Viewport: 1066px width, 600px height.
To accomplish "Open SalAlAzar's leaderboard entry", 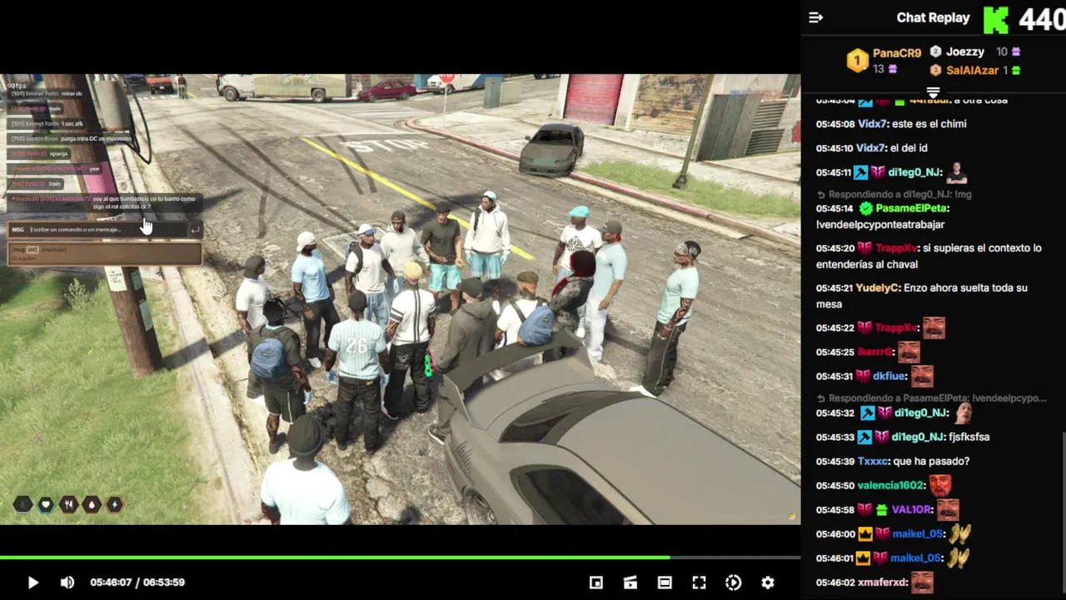I will click(x=972, y=71).
